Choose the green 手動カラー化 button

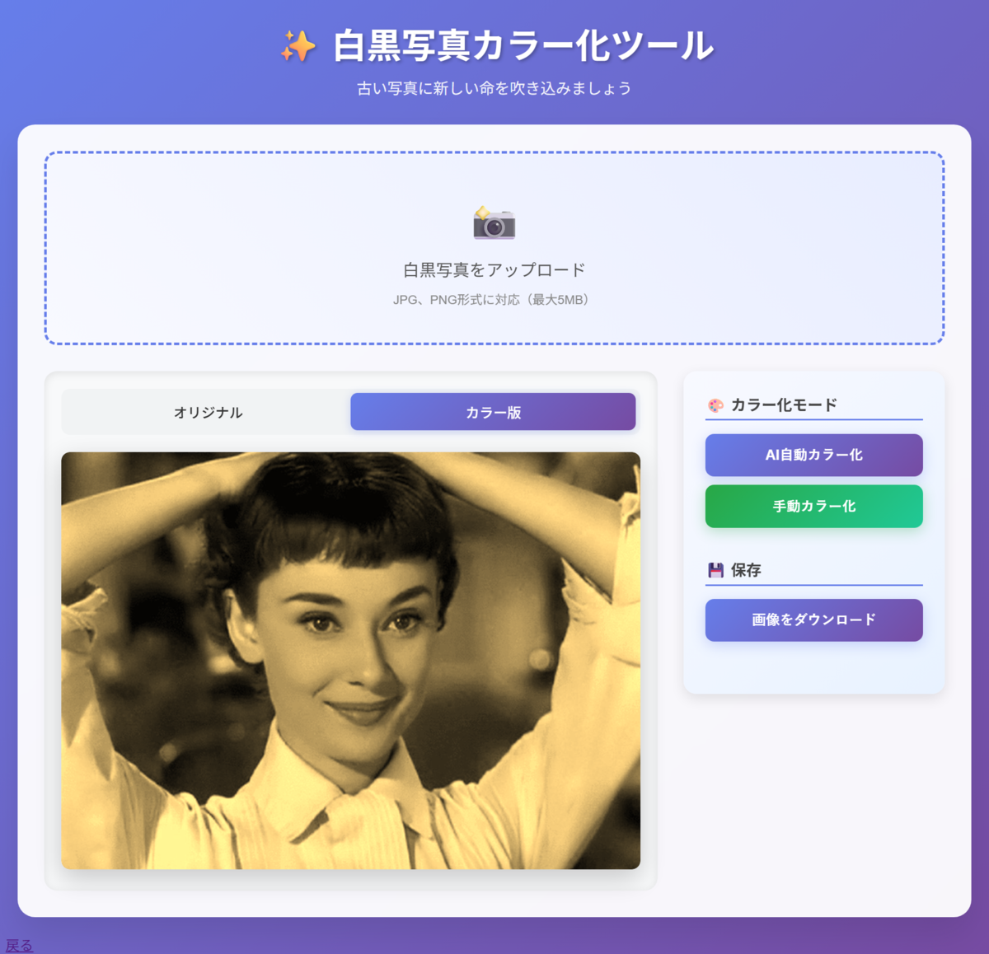813,506
